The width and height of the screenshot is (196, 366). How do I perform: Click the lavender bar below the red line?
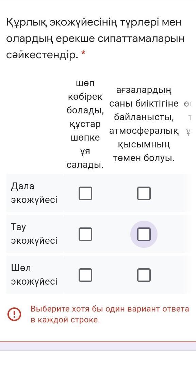[98, 346]
